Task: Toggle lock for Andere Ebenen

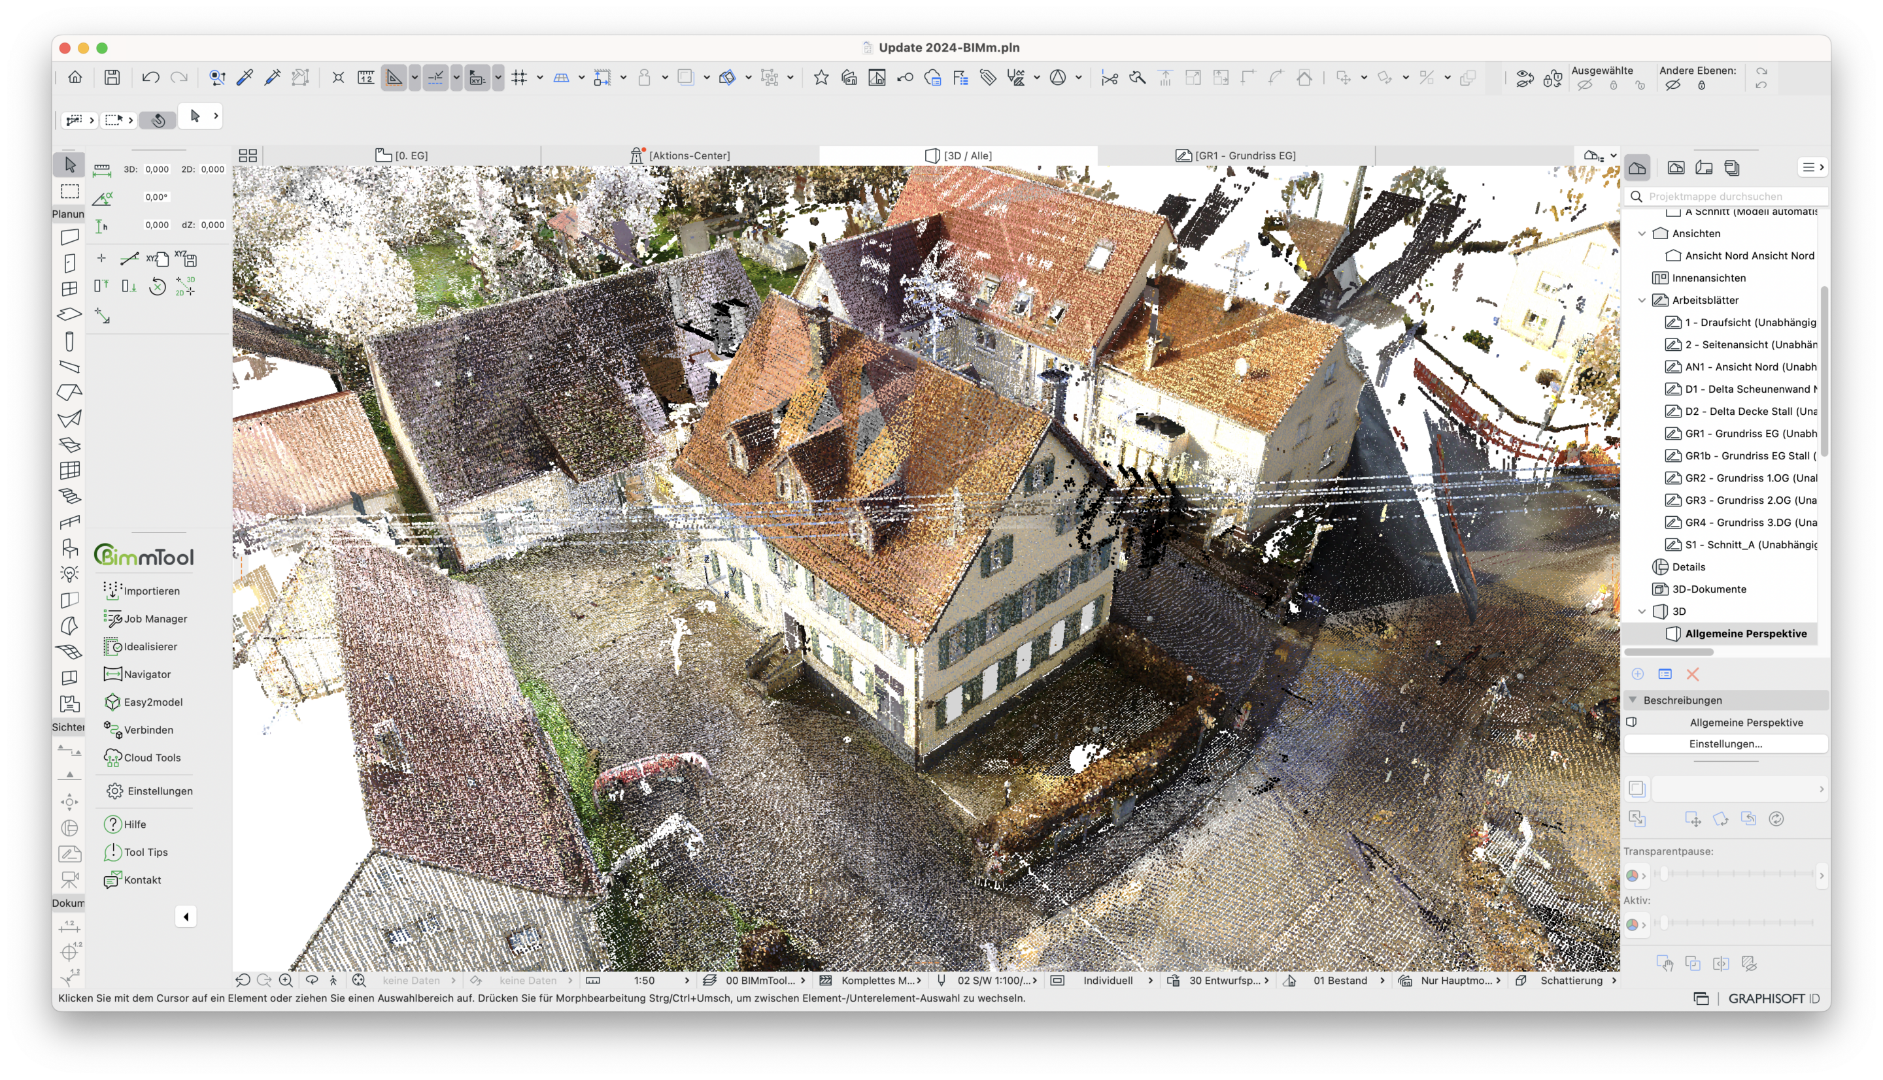Action: click(1701, 86)
